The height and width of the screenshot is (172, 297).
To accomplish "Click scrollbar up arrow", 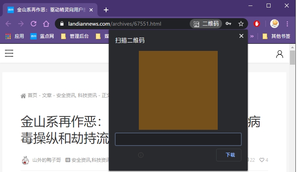I will click(292, 47).
